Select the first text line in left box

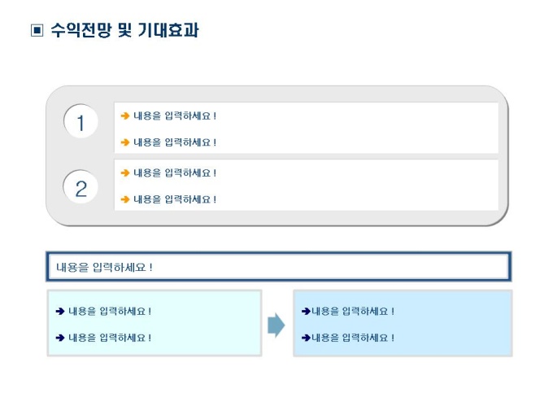(110, 311)
